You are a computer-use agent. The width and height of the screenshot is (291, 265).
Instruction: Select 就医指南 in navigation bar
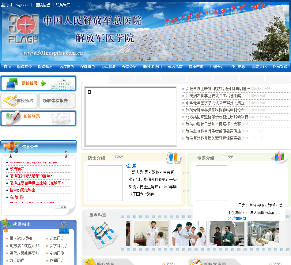175,67
